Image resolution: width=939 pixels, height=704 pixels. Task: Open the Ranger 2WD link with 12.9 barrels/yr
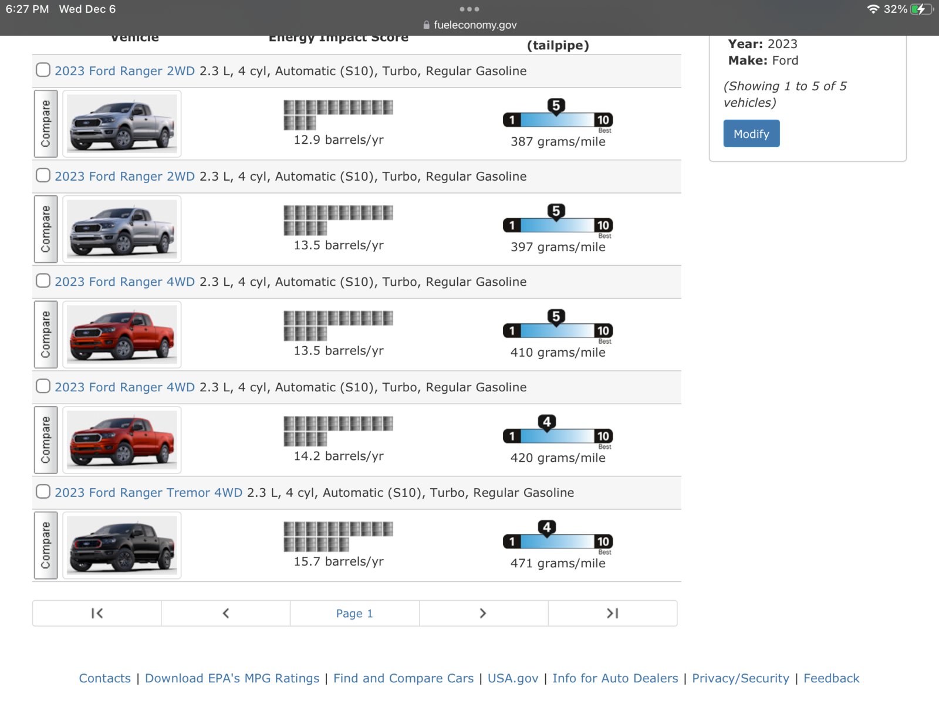click(x=124, y=71)
